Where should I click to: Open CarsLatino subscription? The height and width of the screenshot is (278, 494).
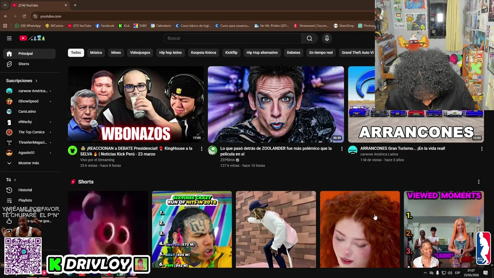point(29,112)
